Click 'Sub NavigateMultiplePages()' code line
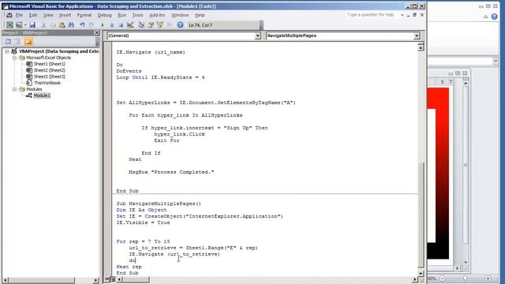 (159, 204)
